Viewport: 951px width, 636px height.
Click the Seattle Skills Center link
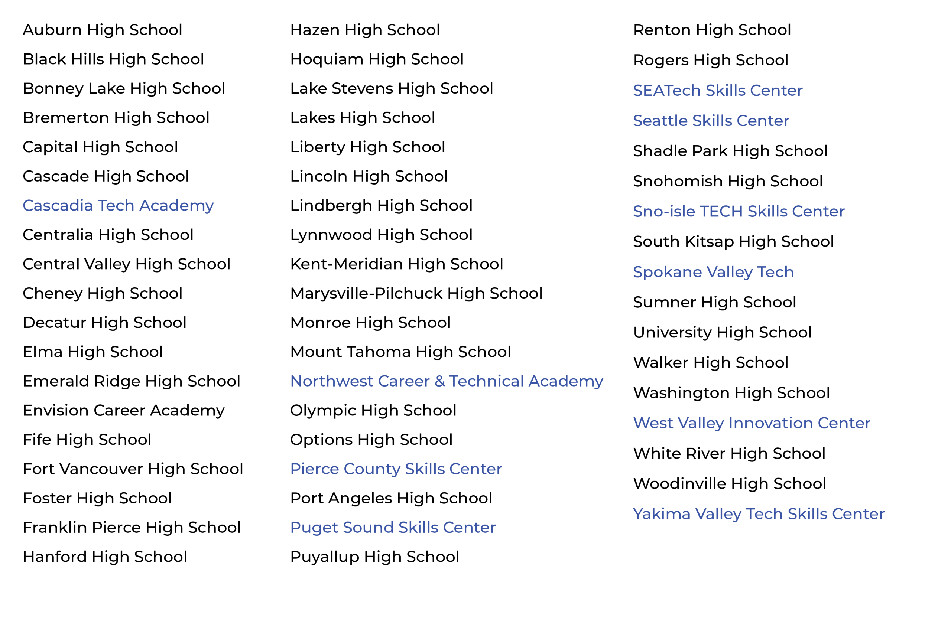711,120
